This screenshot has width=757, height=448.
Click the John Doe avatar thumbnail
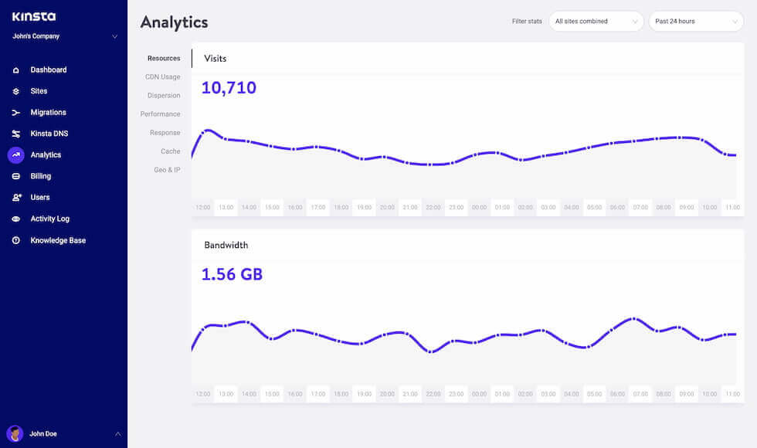(14, 433)
